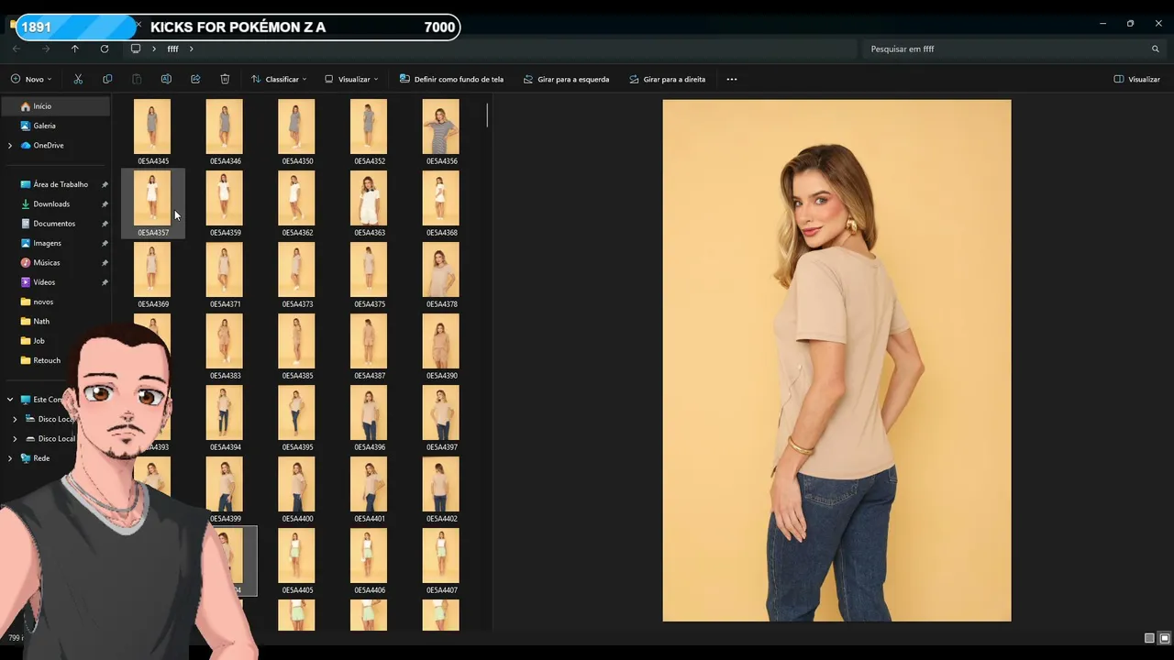Viewport: 1174px width, 660px height.
Task: Click file name text 0E5A4385
Action: pyautogui.click(x=297, y=376)
